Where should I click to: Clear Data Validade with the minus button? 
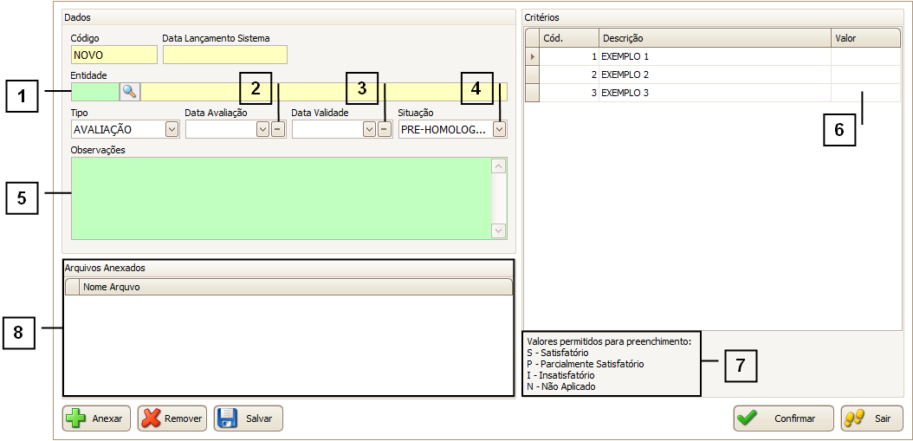tap(384, 129)
